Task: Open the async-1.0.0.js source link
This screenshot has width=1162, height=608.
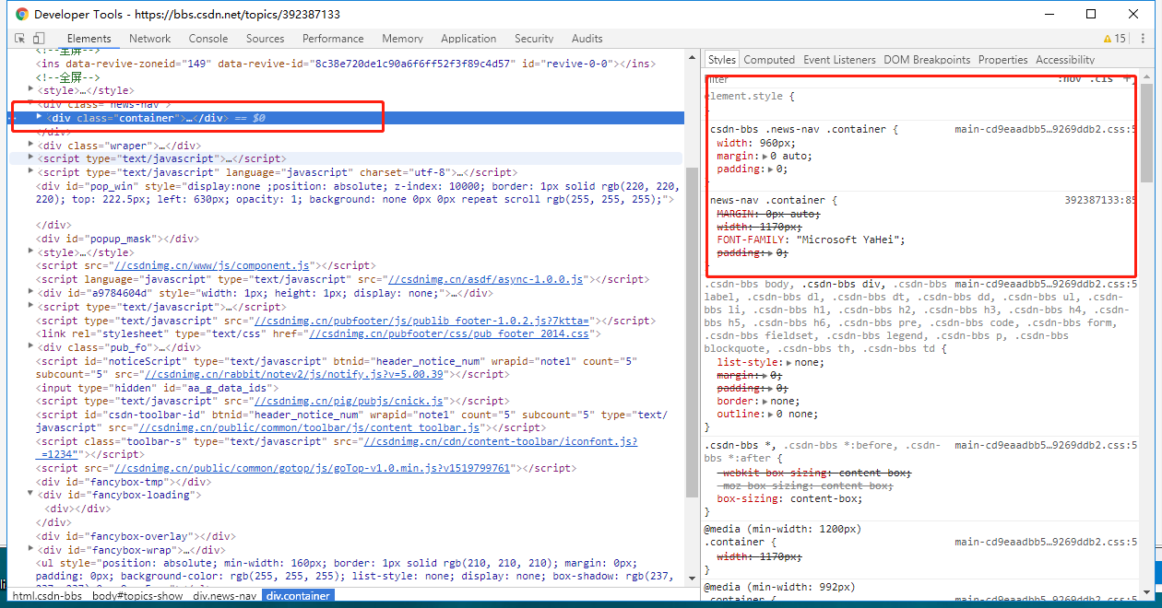Action: [485, 279]
